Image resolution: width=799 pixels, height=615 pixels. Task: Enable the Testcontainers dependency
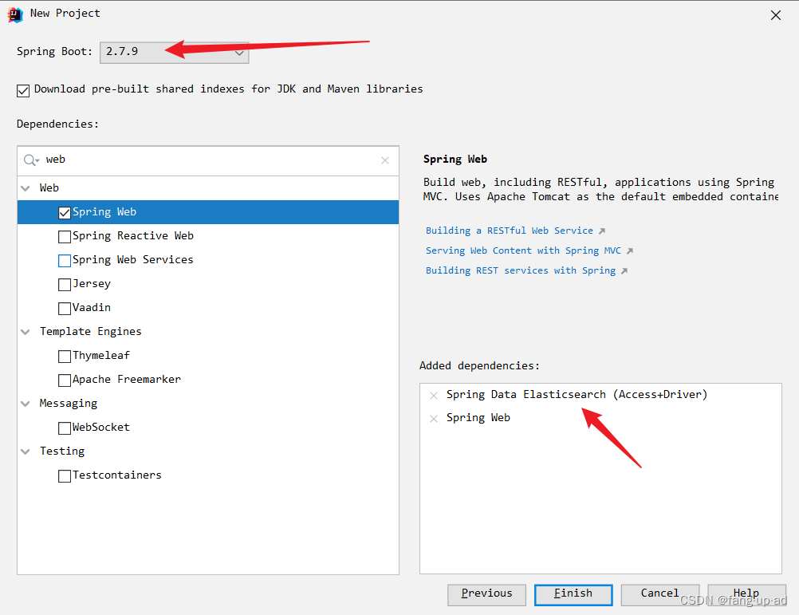[x=65, y=476]
